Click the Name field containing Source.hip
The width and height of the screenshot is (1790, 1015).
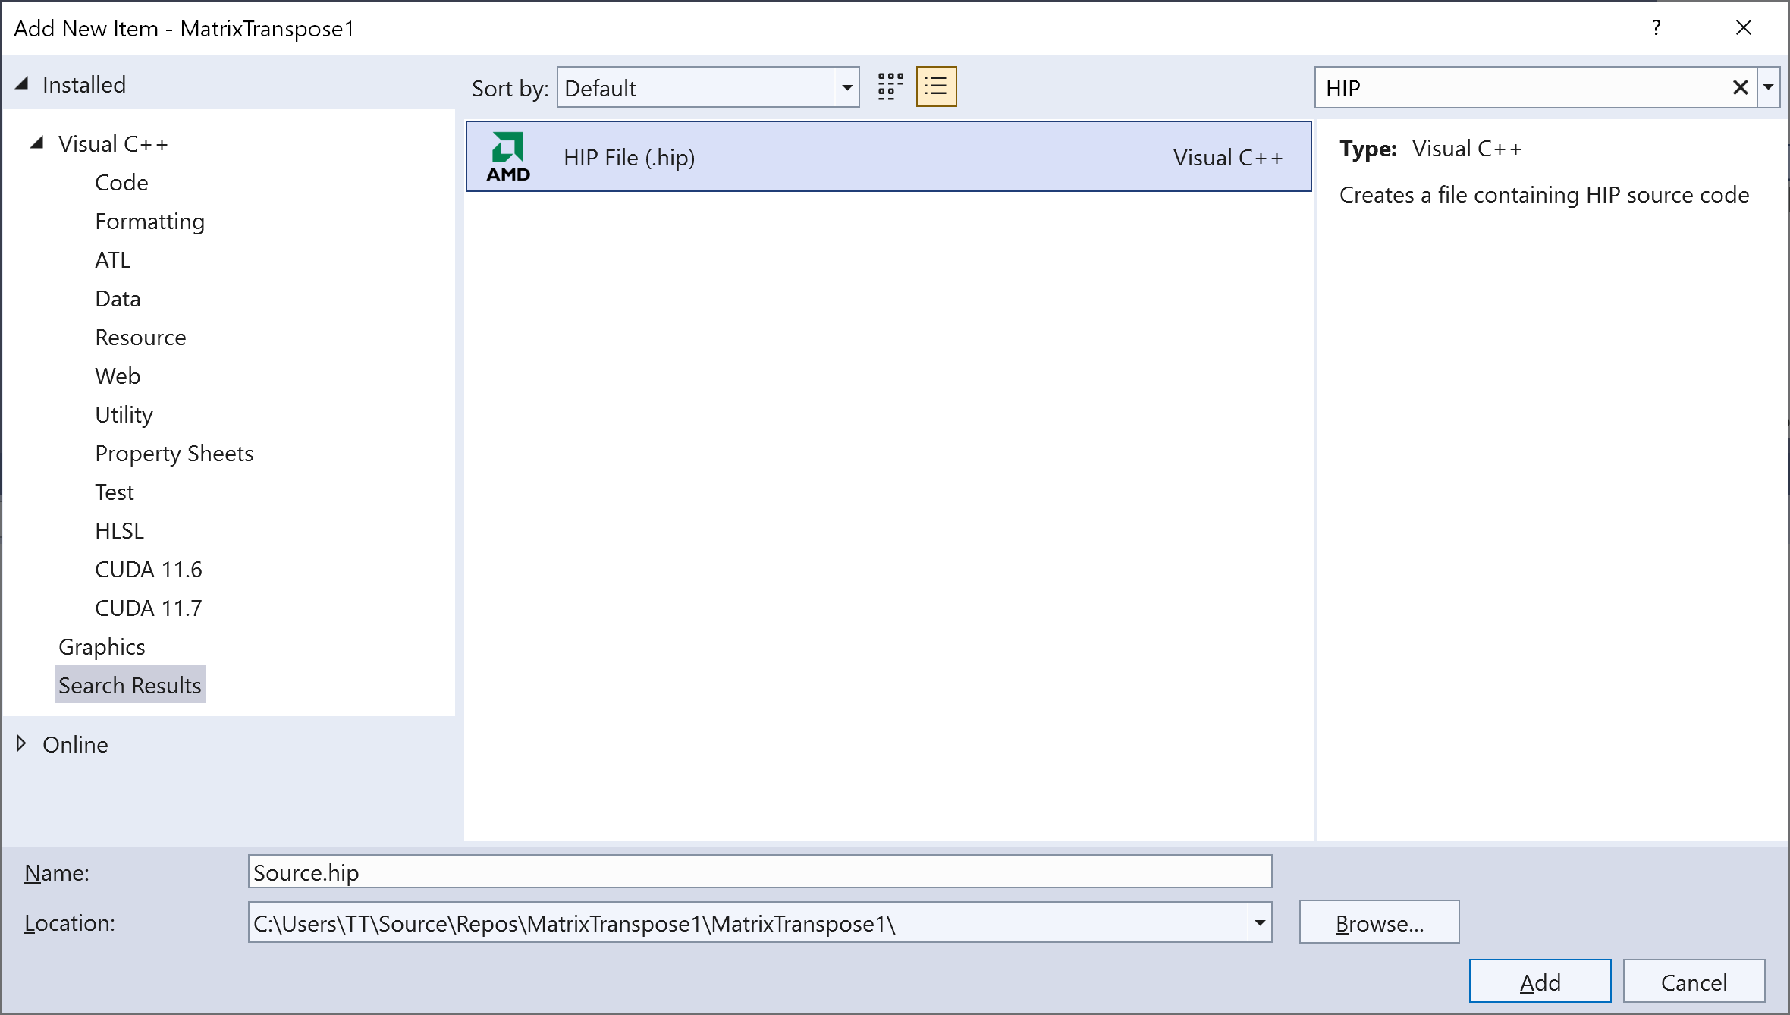click(758, 872)
